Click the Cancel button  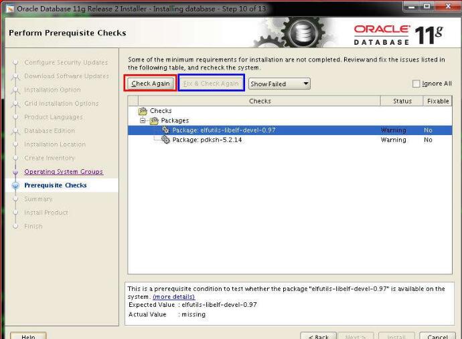point(437,336)
